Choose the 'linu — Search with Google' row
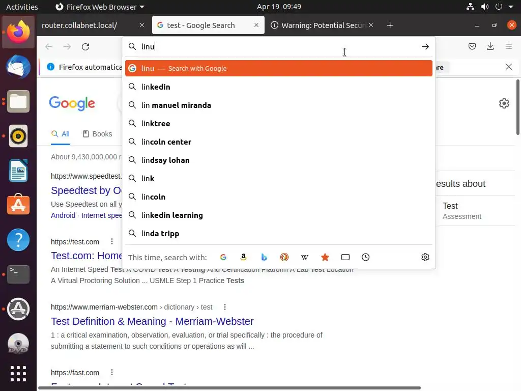 tap(278, 68)
